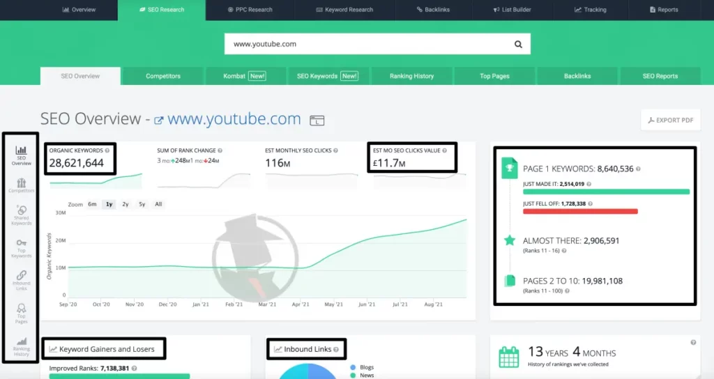The width and height of the screenshot is (714, 379).
Task: Open SEO Overview in left sidebar
Action: click(x=22, y=155)
